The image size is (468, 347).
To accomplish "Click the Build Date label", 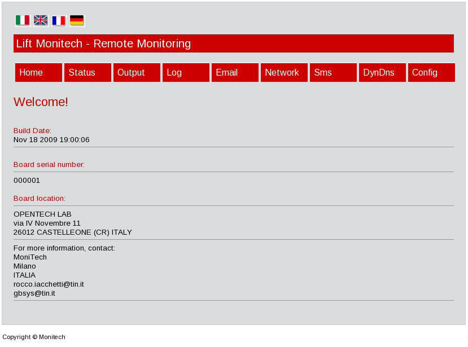I will tap(32, 131).
